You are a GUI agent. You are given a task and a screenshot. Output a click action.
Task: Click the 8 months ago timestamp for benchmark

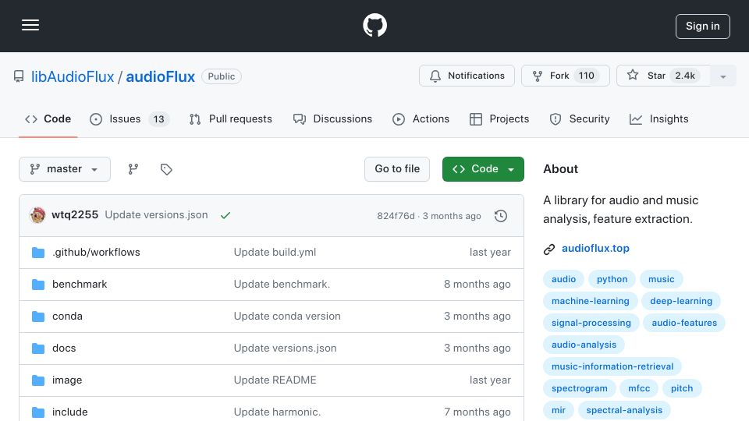click(477, 284)
